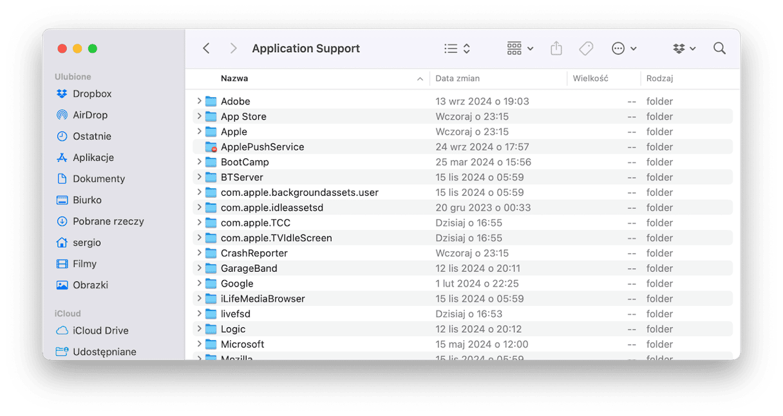Expand the Microsoft folder
Viewport: 783px width, 416px height.
[199, 345]
